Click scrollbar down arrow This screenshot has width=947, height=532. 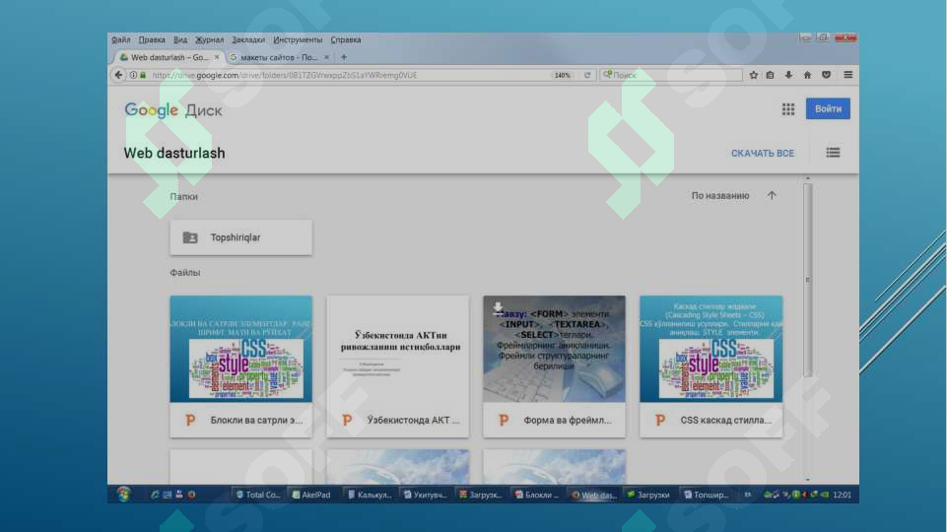pos(807,480)
